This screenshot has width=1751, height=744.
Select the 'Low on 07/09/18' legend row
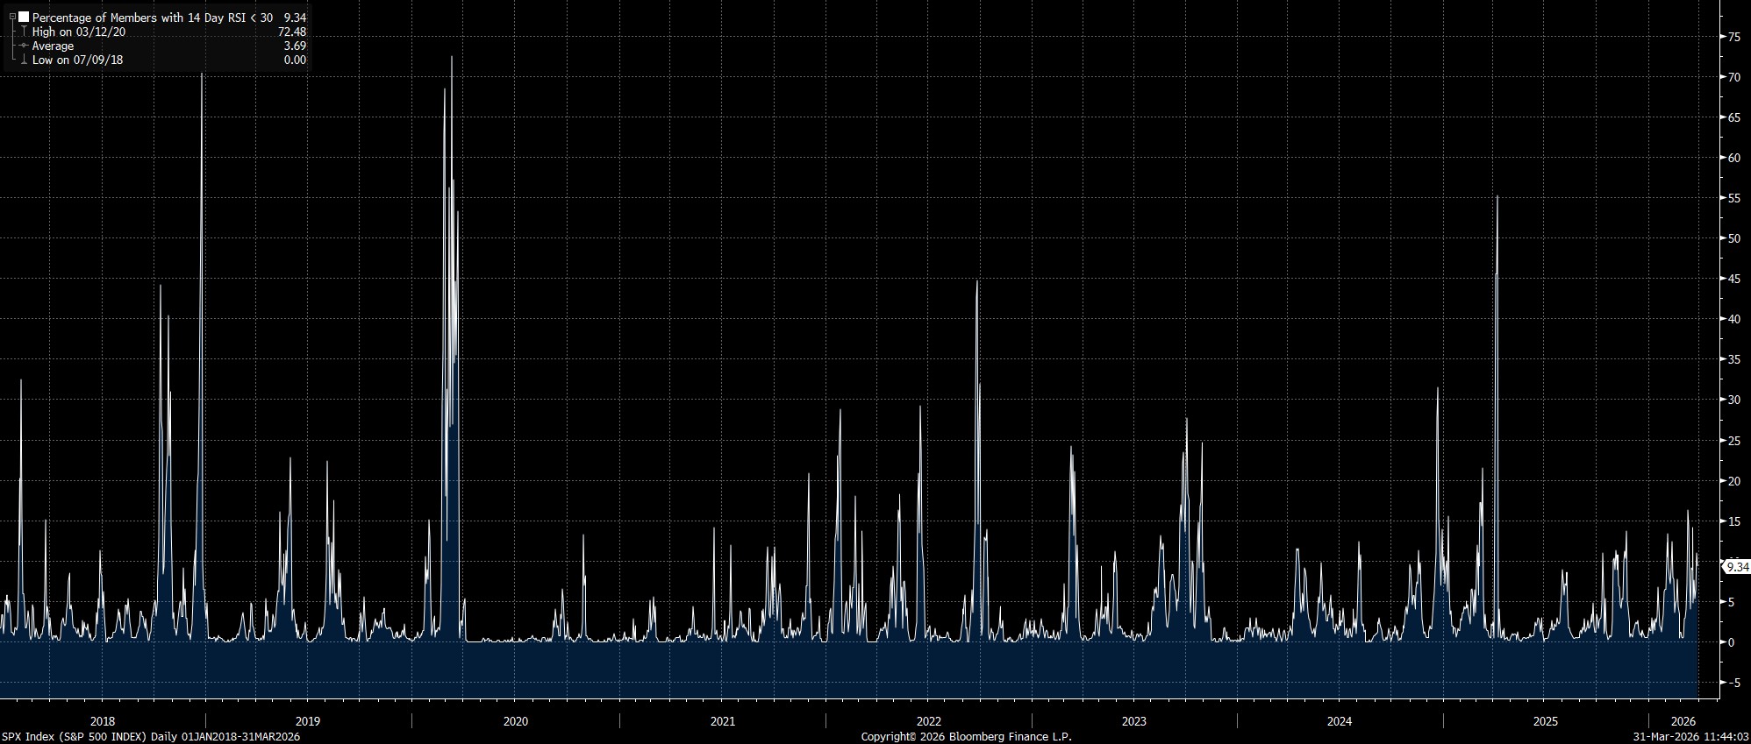click(x=77, y=60)
